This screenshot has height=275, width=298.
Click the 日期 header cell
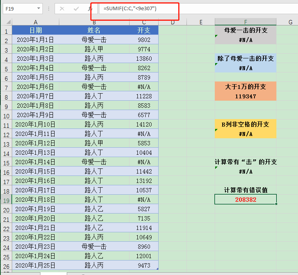36,30
